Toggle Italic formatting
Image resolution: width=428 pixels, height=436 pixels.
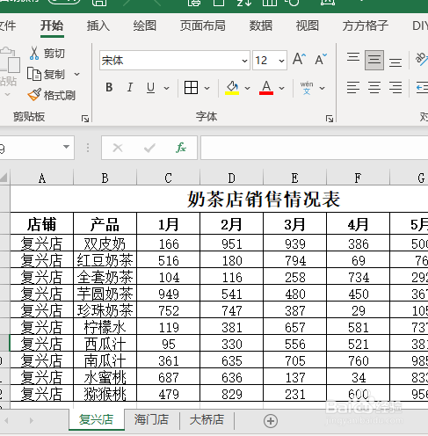click(x=130, y=87)
